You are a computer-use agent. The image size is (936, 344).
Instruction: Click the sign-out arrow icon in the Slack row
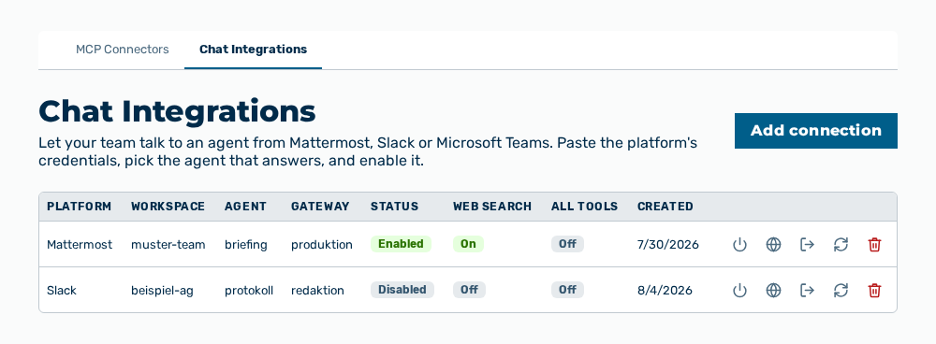coord(807,291)
